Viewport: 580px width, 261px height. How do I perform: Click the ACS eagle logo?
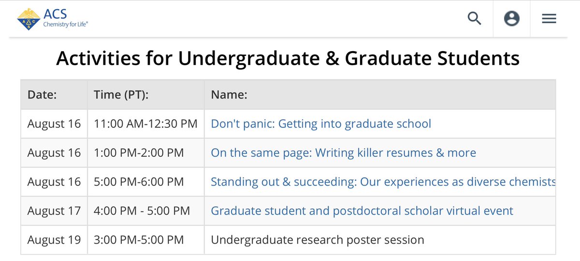point(28,19)
